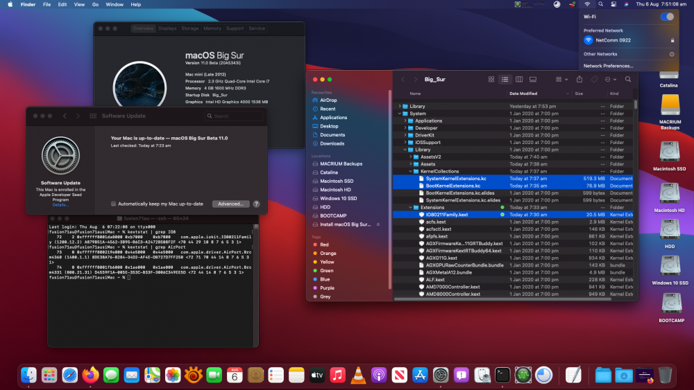Eject Install macOS Big Sur volume
The height and width of the screenshot is (390, 694).
pyautogui.click(x=378, y=224)
